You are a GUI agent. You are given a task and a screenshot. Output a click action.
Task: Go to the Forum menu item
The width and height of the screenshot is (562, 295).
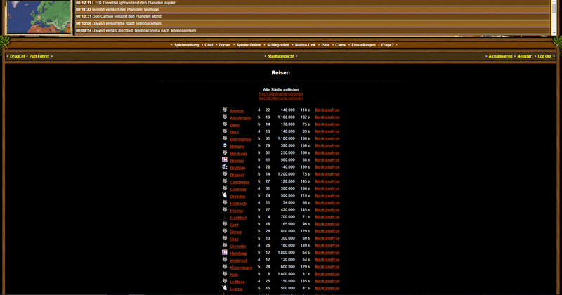coord(225,45)
